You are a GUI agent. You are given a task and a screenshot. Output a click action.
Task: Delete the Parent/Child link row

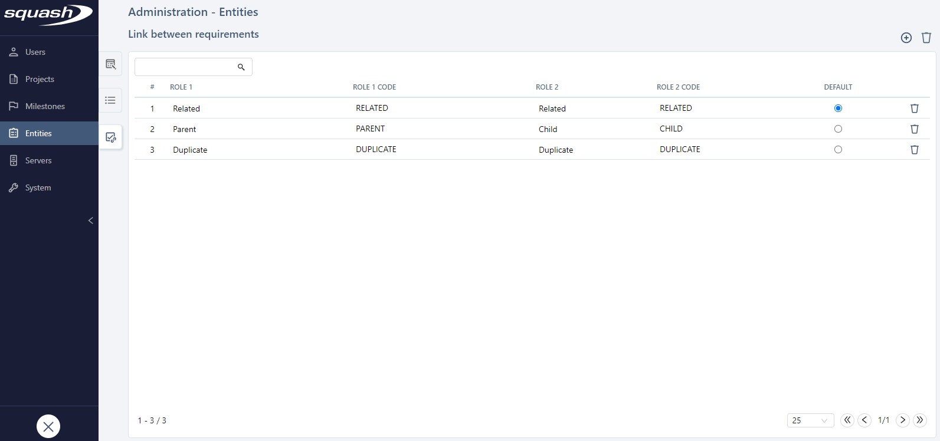pos(914,129)
